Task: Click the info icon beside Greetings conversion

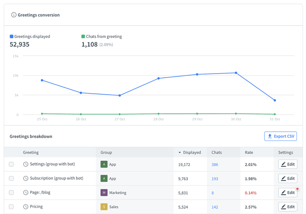Action: click(x=14, y=15)
